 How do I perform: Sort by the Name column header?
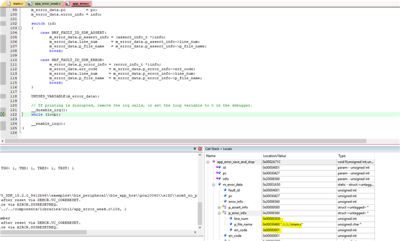point(233,155)
